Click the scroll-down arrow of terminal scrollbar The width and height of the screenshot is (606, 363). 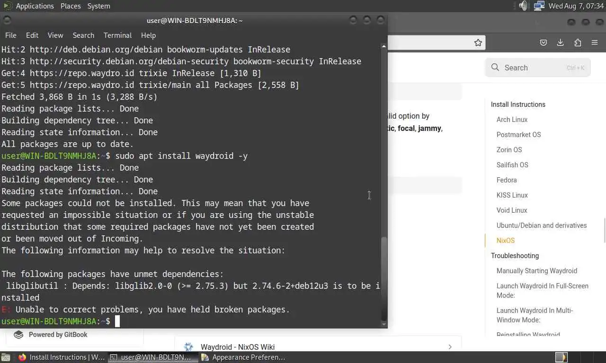point(384,325)
